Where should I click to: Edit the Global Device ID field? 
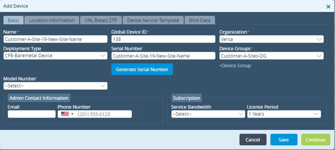click(163, 39)
